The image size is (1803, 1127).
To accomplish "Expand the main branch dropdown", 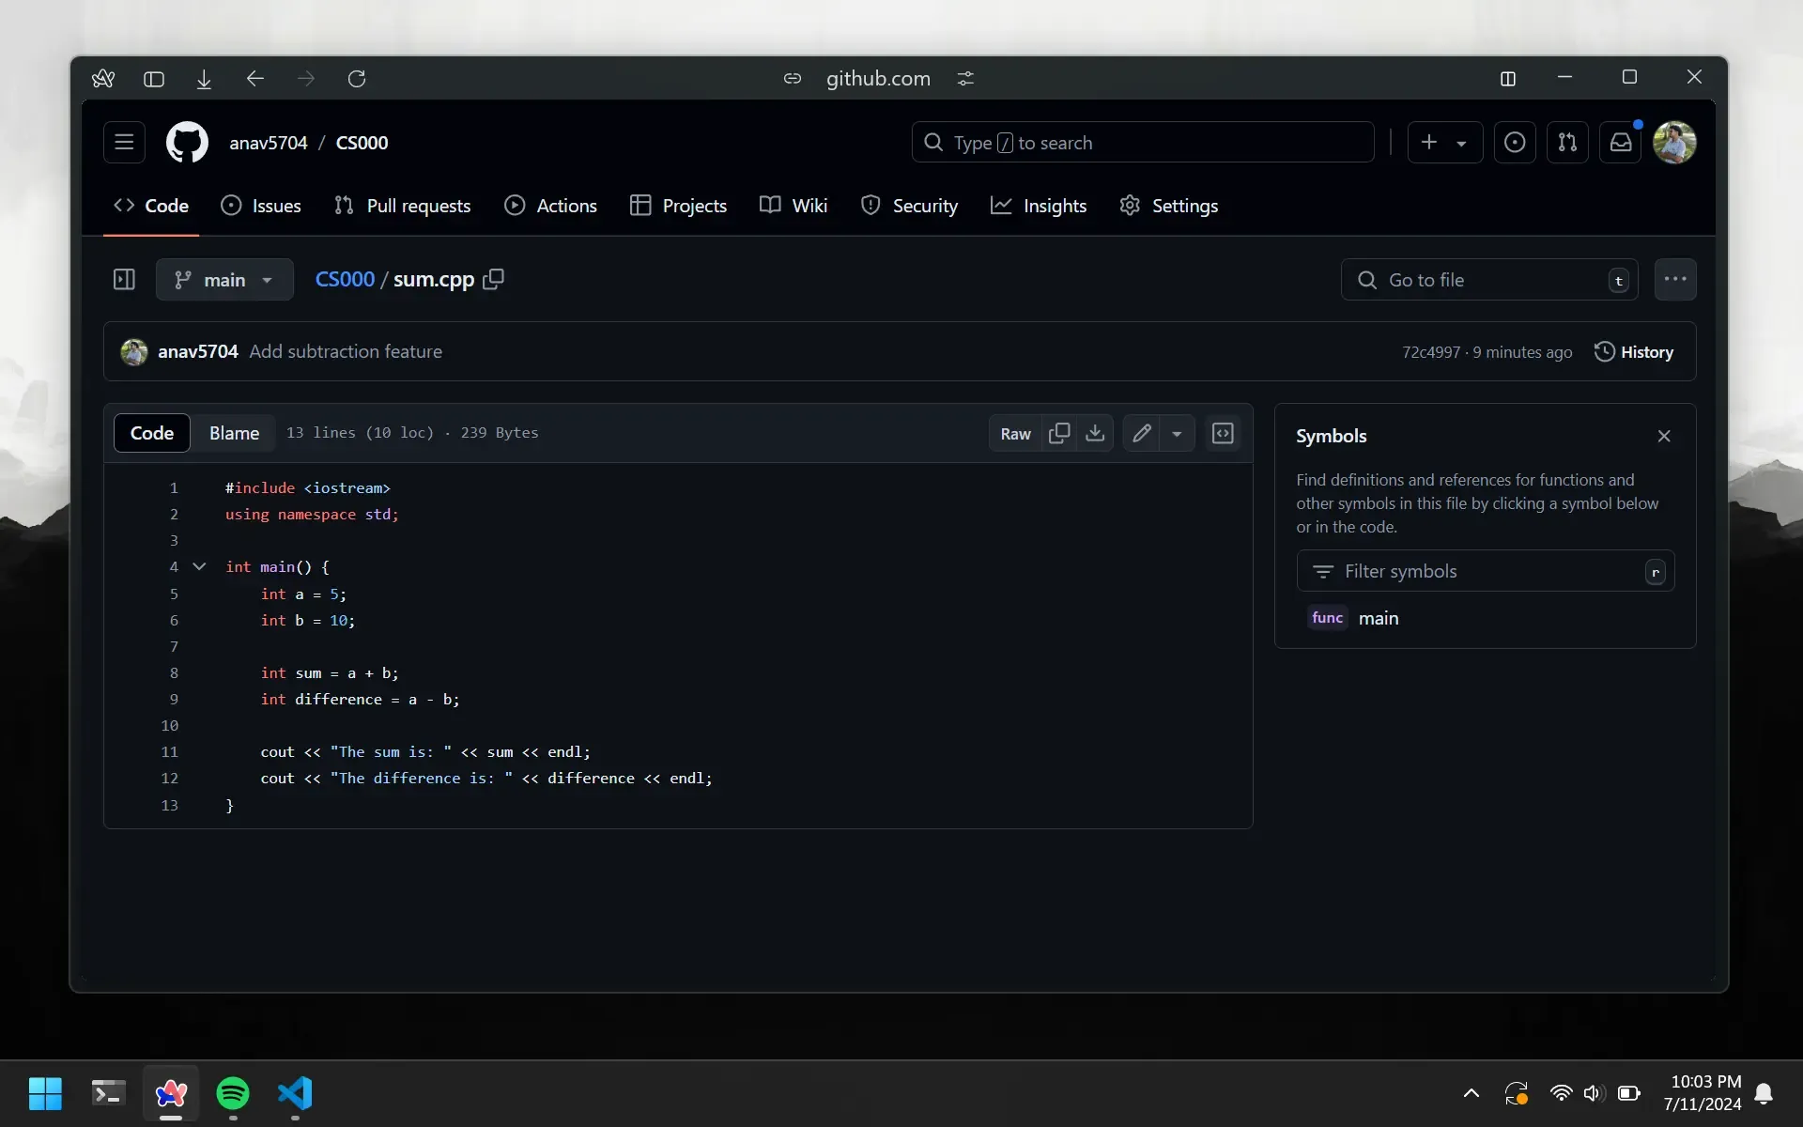I will pyautogui.click(x=223, y=279).
